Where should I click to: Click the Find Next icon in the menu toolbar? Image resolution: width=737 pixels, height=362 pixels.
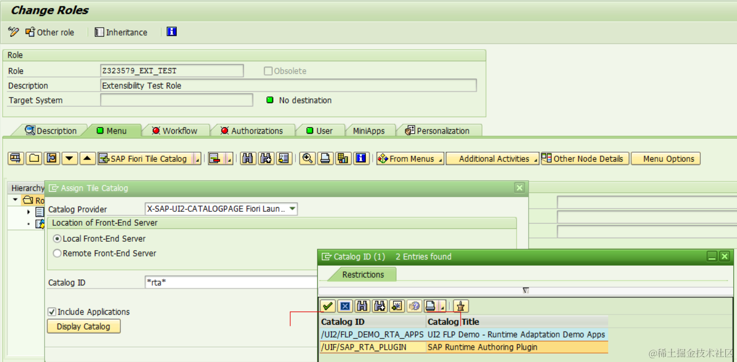point(266,159)
